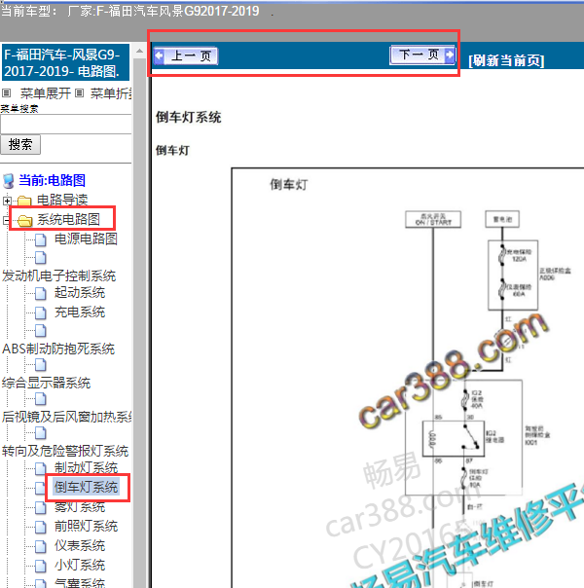584x588 pixels.
Task: Click the 菜单展开 expand-all icon
Action: [7, 93]
